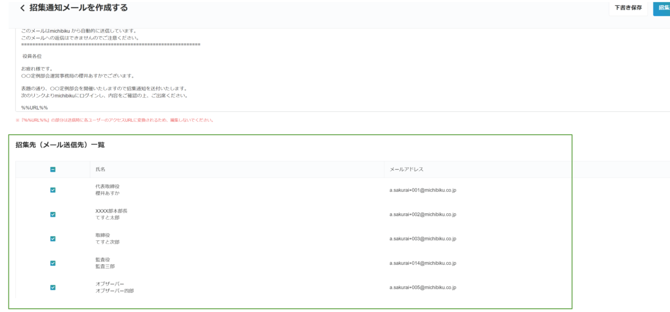Toggle the select-all checkbox in the table header

(53, 169)
